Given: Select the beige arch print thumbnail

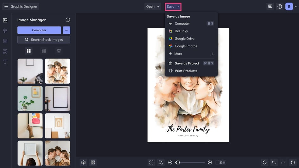Looking at the screenshot, I should click(x=57, y=126).
